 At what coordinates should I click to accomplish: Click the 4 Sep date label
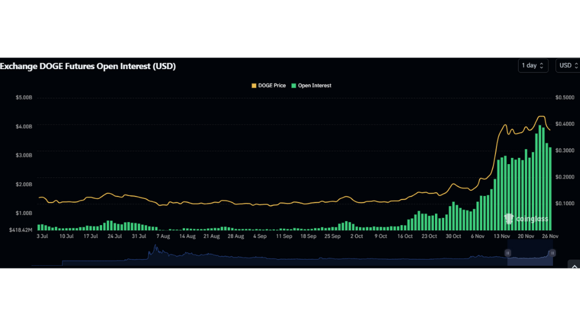[260, 236]
